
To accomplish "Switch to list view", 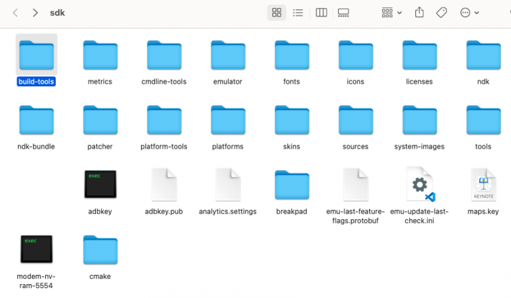I will 298,13.
